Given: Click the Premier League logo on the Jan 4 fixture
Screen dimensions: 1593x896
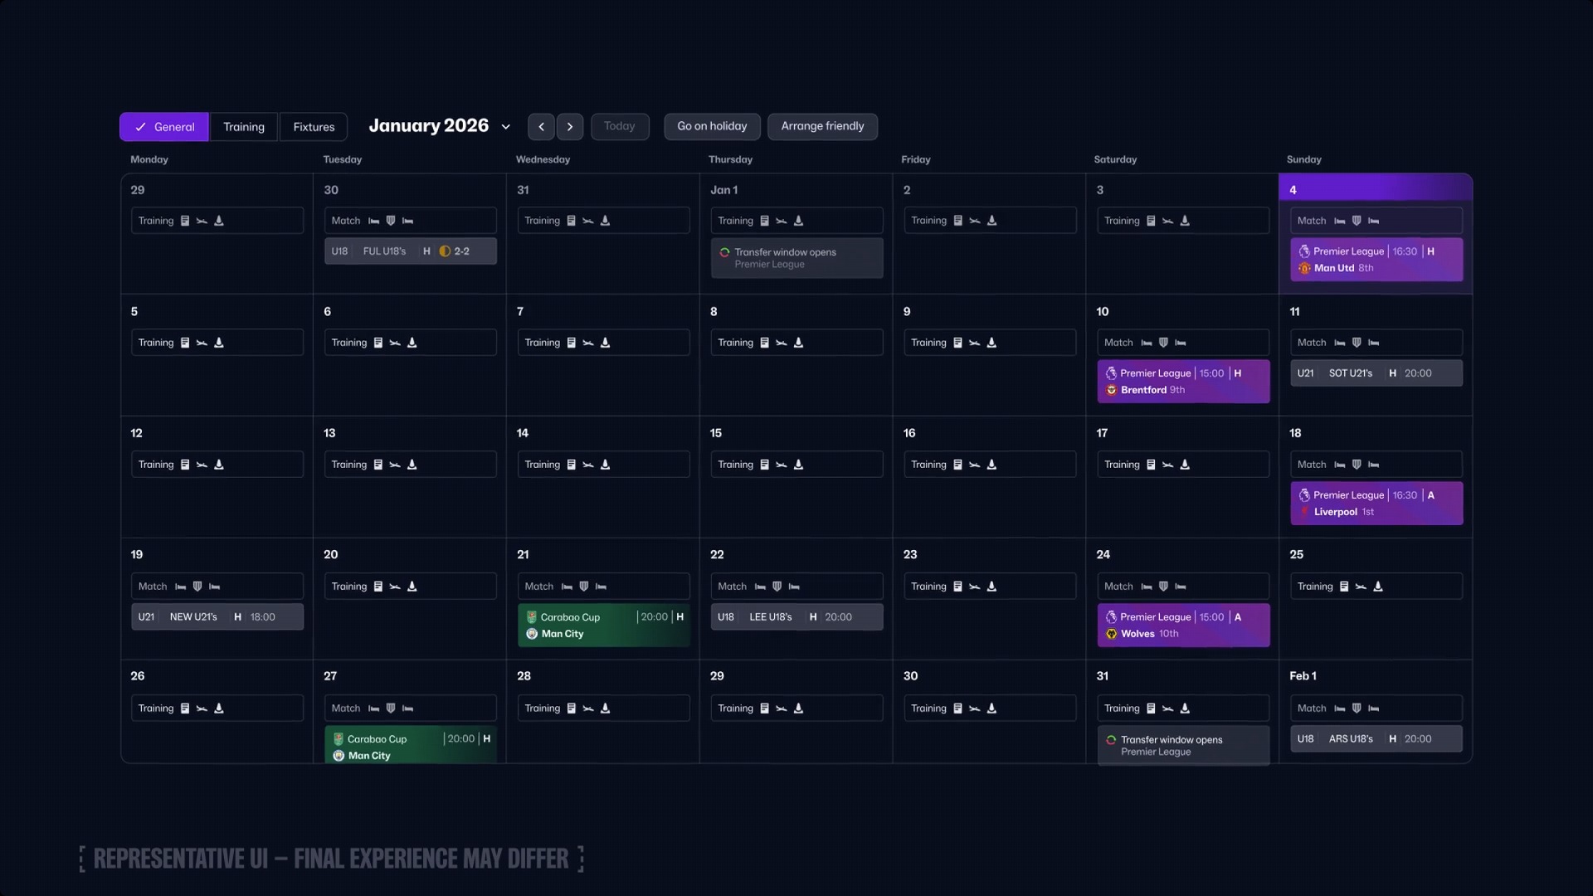Looking at the screenshot, I should coord(1305,251).
